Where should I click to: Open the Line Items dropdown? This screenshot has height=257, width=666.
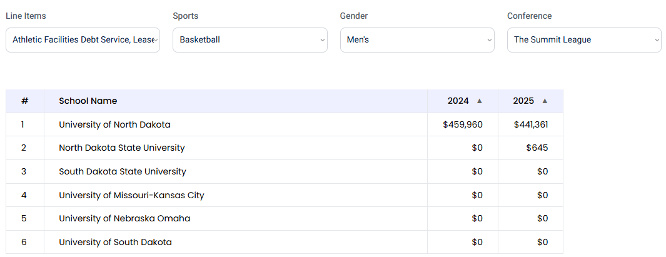tap(83, 40)
